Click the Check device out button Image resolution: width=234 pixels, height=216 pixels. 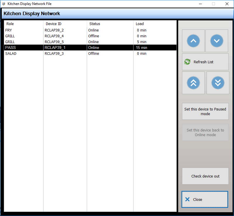(x=205, y=176)
